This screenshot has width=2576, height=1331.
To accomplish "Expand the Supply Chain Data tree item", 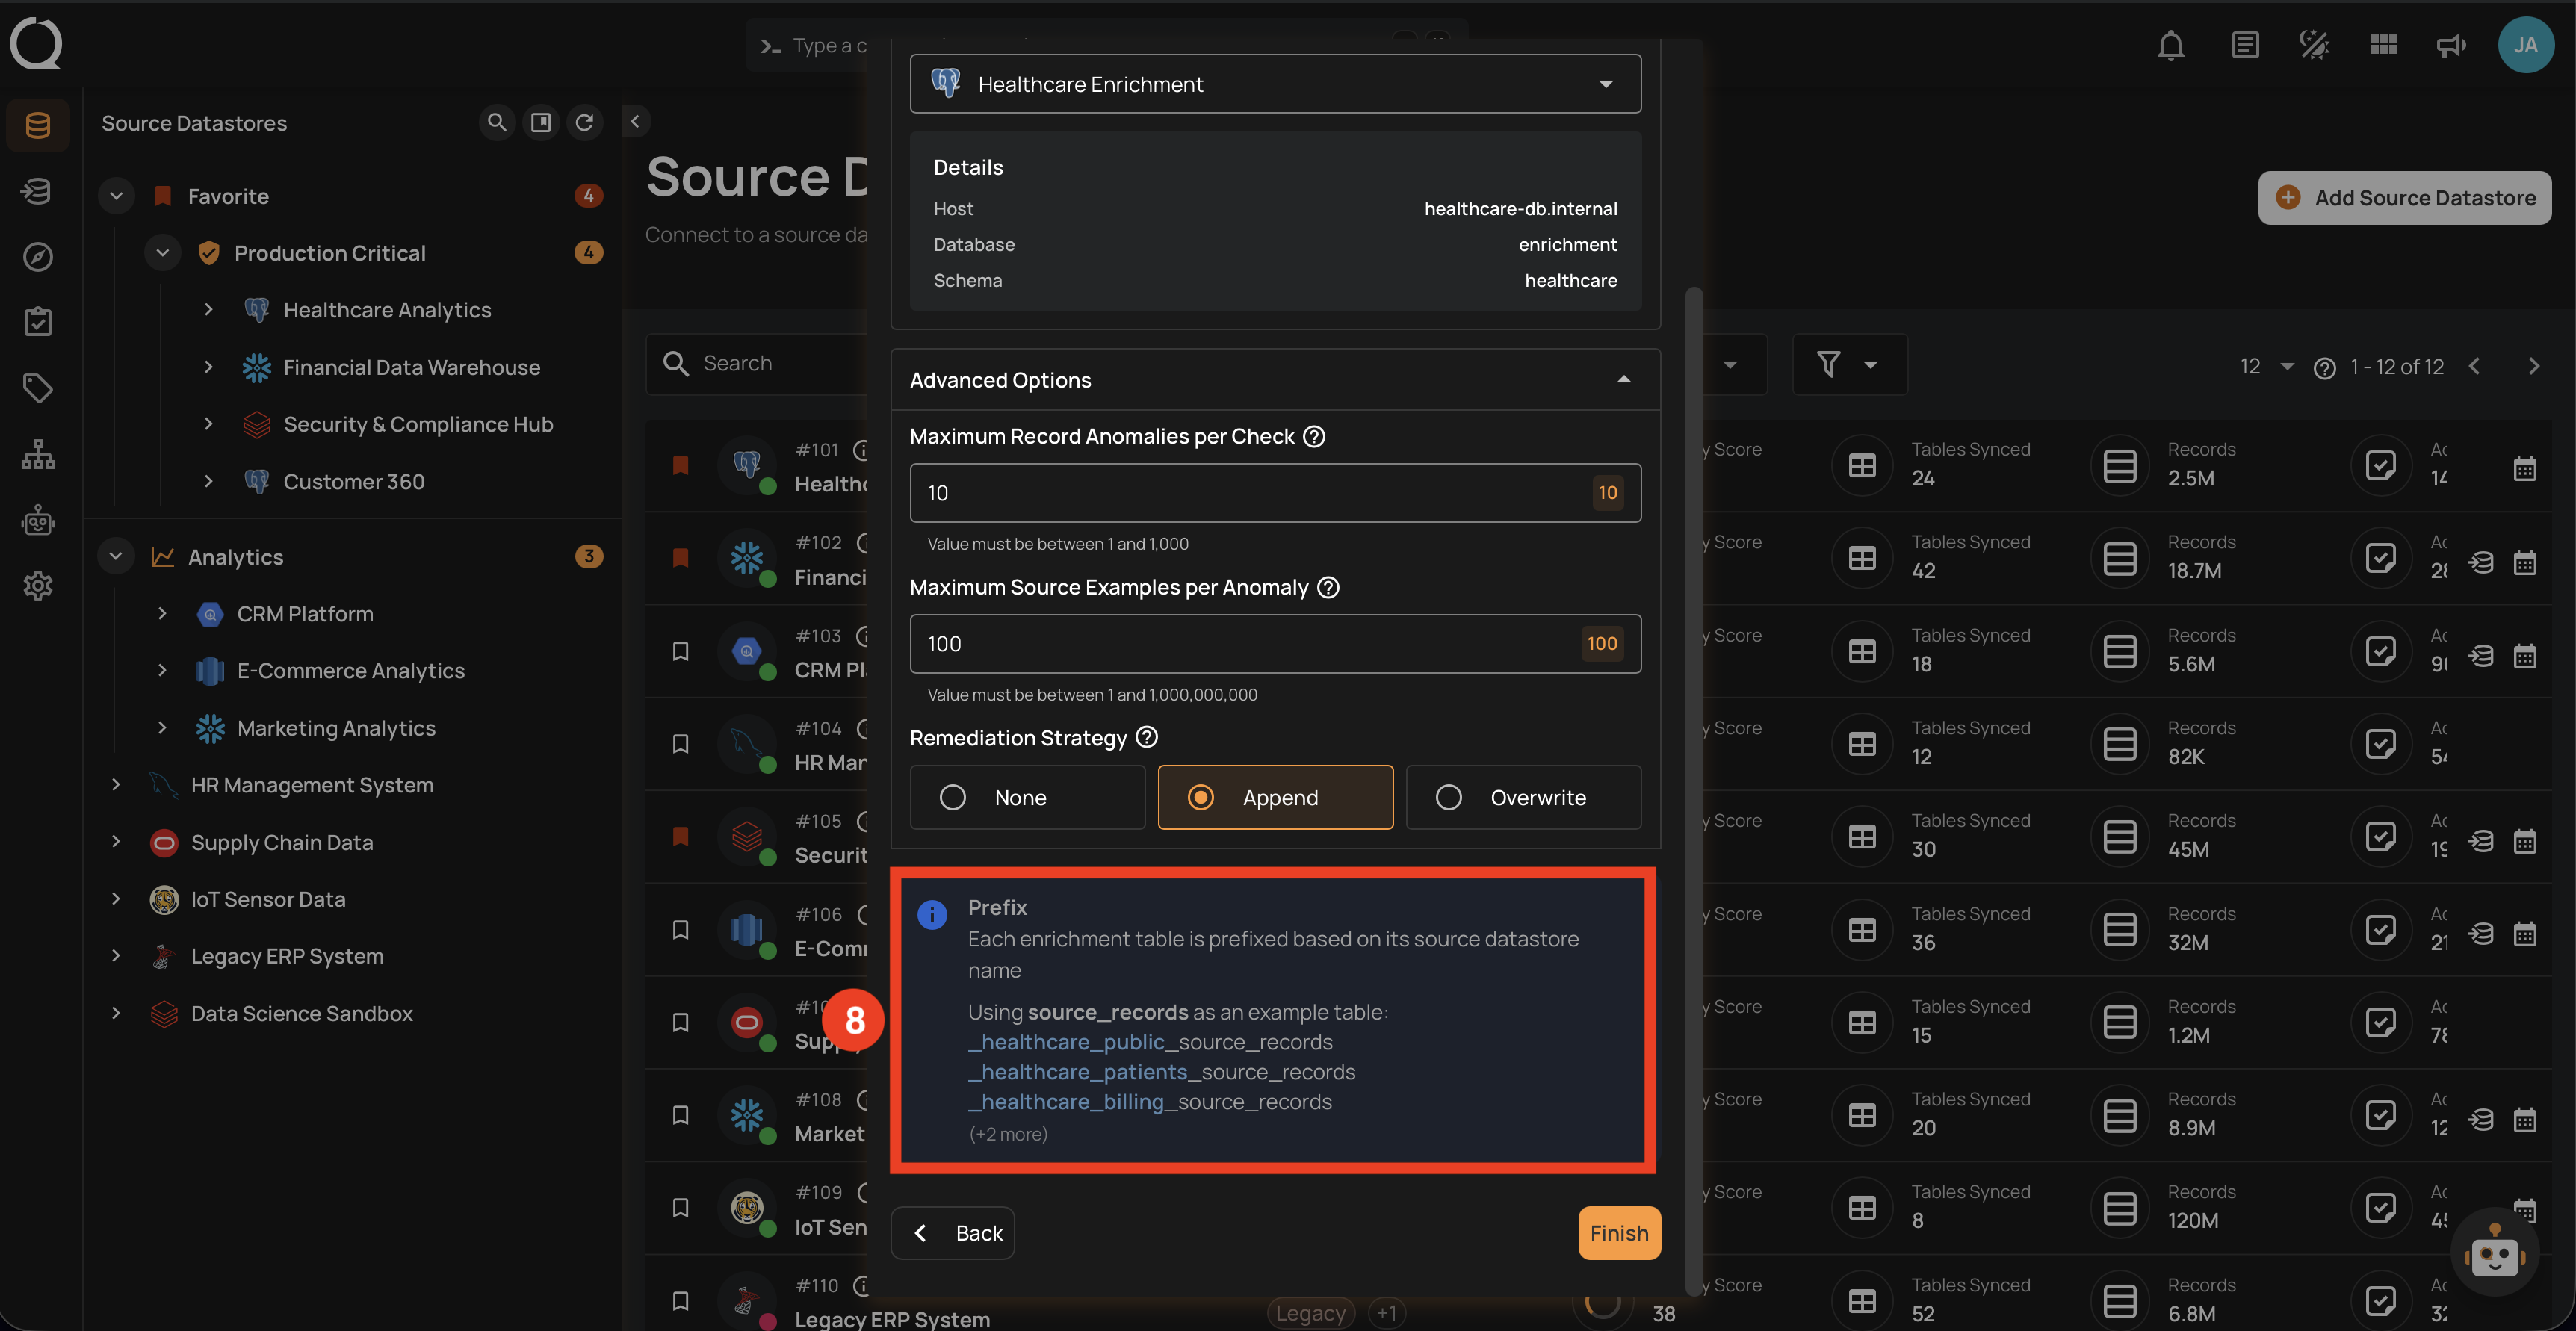I will point(116,842).
